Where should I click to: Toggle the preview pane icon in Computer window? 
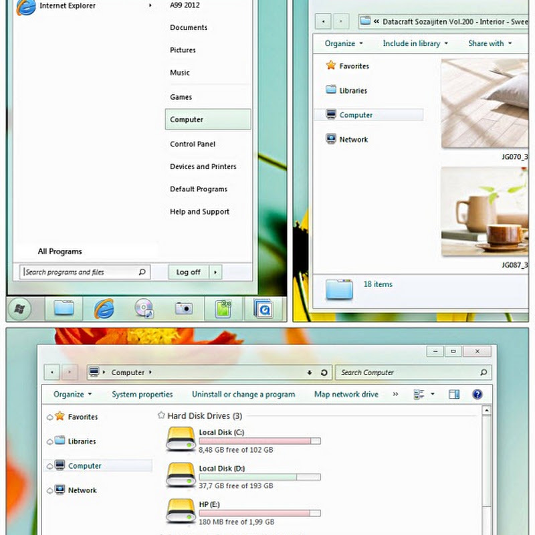pos(454,395)
